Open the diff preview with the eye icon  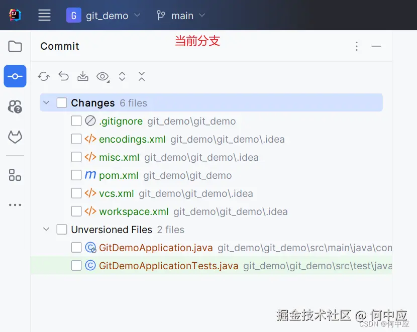102,76
